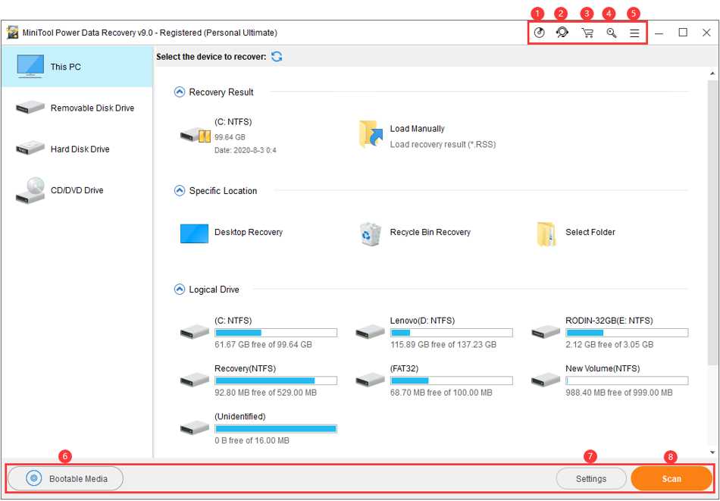
Task: Select the (Unidentified) 16.00 MB partition
Action: point(258,428)
